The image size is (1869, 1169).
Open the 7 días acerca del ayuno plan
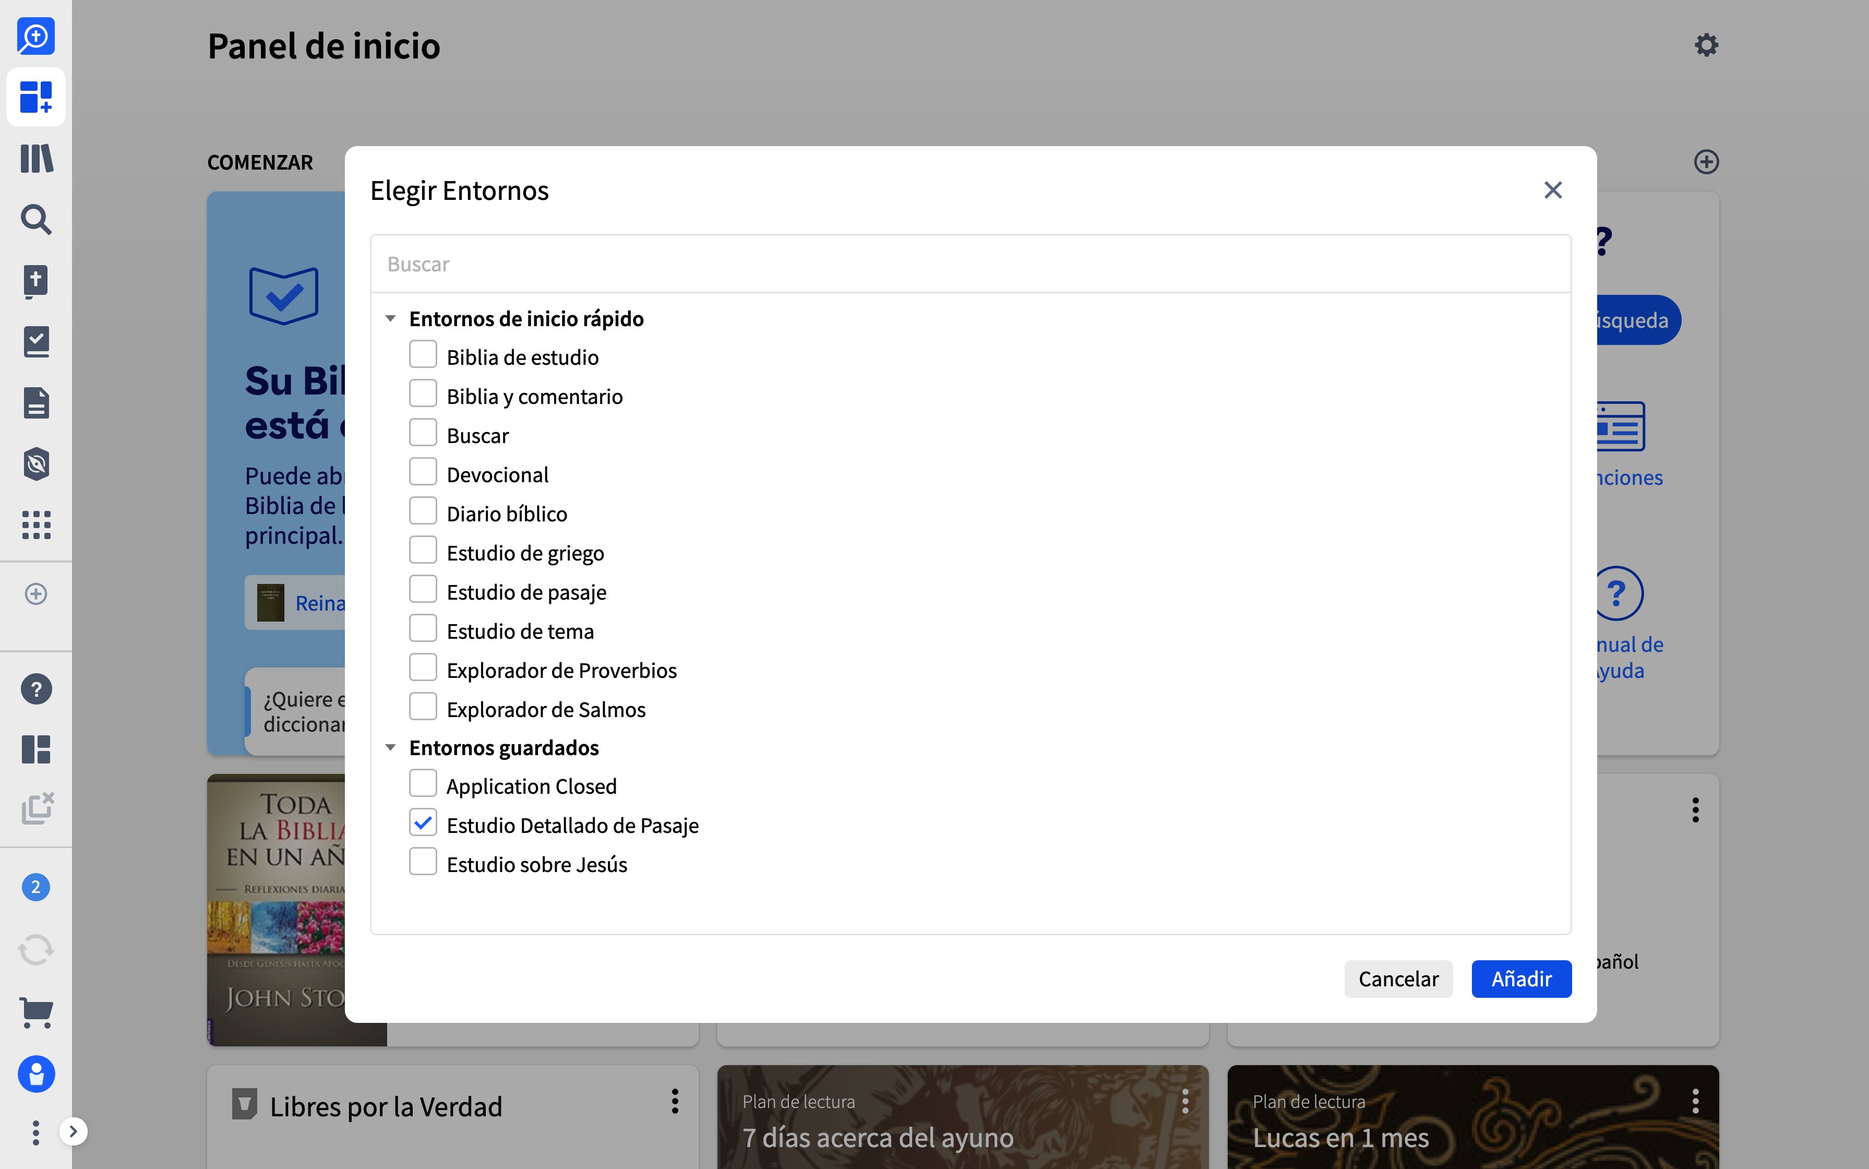[878, 1137]
